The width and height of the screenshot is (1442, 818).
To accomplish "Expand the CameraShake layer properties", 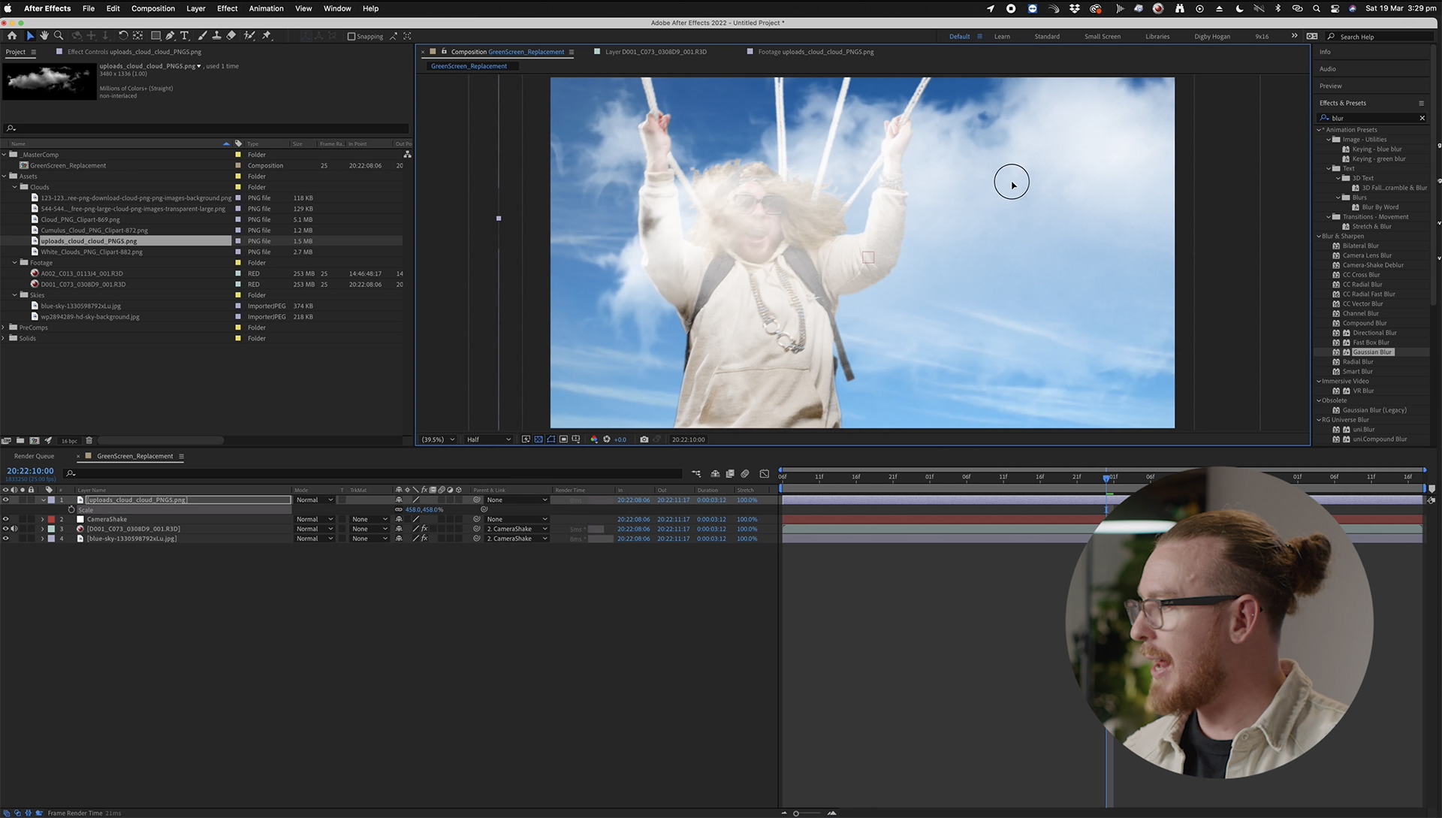I will 43,520.
